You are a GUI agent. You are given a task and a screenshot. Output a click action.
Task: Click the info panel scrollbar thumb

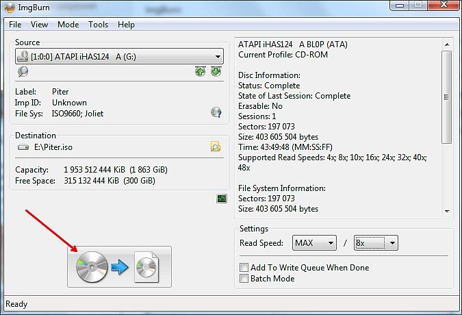click(447, 97)
